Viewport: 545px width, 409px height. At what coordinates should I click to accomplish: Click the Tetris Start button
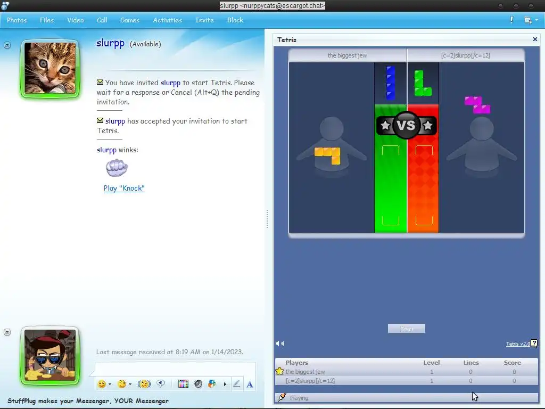(x=406, y=328)
